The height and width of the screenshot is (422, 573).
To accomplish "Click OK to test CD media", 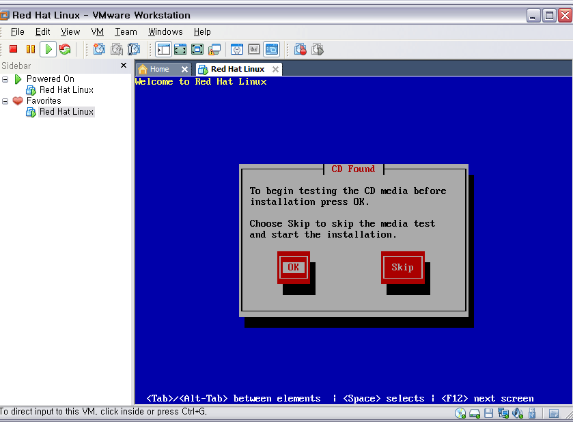I will (294, 268).
